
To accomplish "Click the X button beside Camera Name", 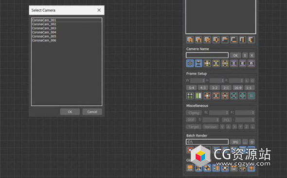I will point(252,55).
